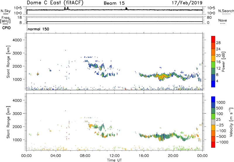
Task: Select the "Beam 15" heading
Action: tap(114, 3)
